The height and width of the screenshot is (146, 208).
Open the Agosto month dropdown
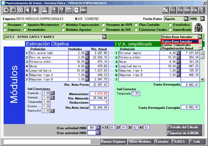pos(186,19)
